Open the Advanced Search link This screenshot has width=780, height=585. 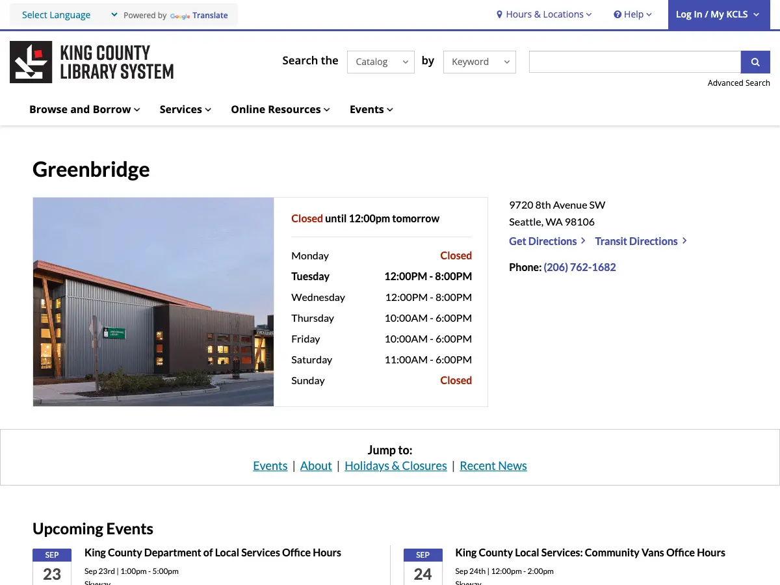[739, 83]
